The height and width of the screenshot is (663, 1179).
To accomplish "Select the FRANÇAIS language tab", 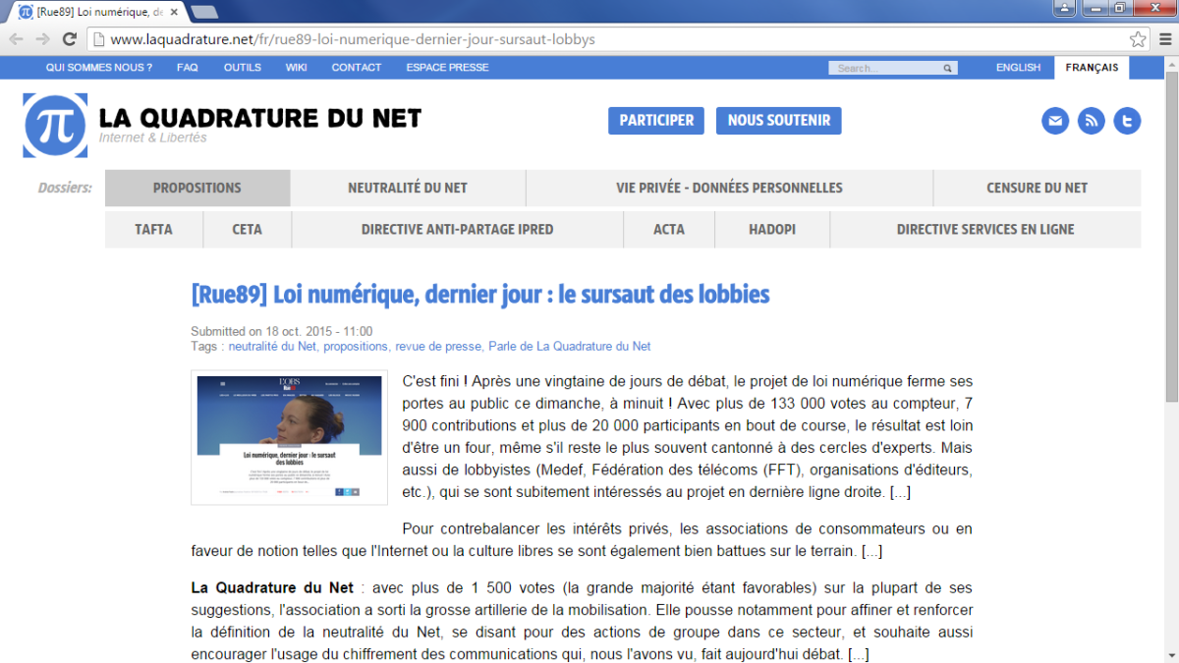I will click(1092, 68).
